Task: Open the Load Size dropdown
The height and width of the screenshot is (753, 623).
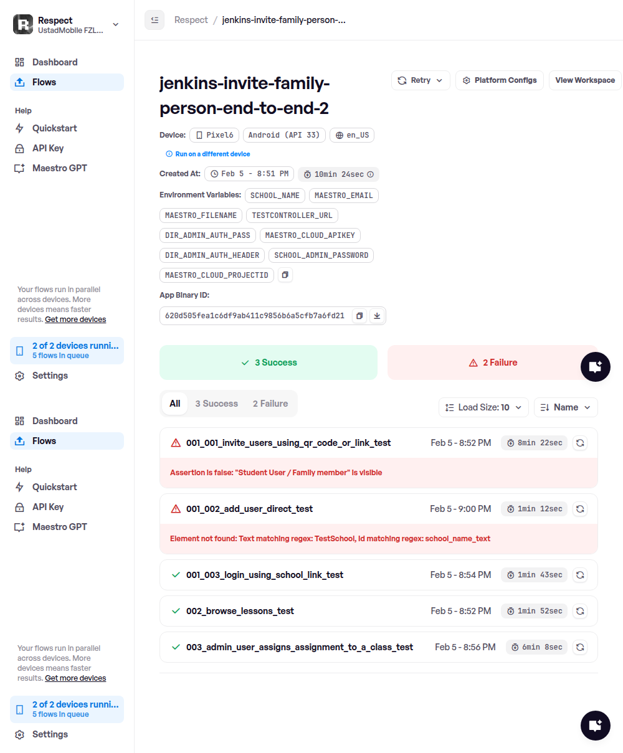Action: click(x=483, y=407)
